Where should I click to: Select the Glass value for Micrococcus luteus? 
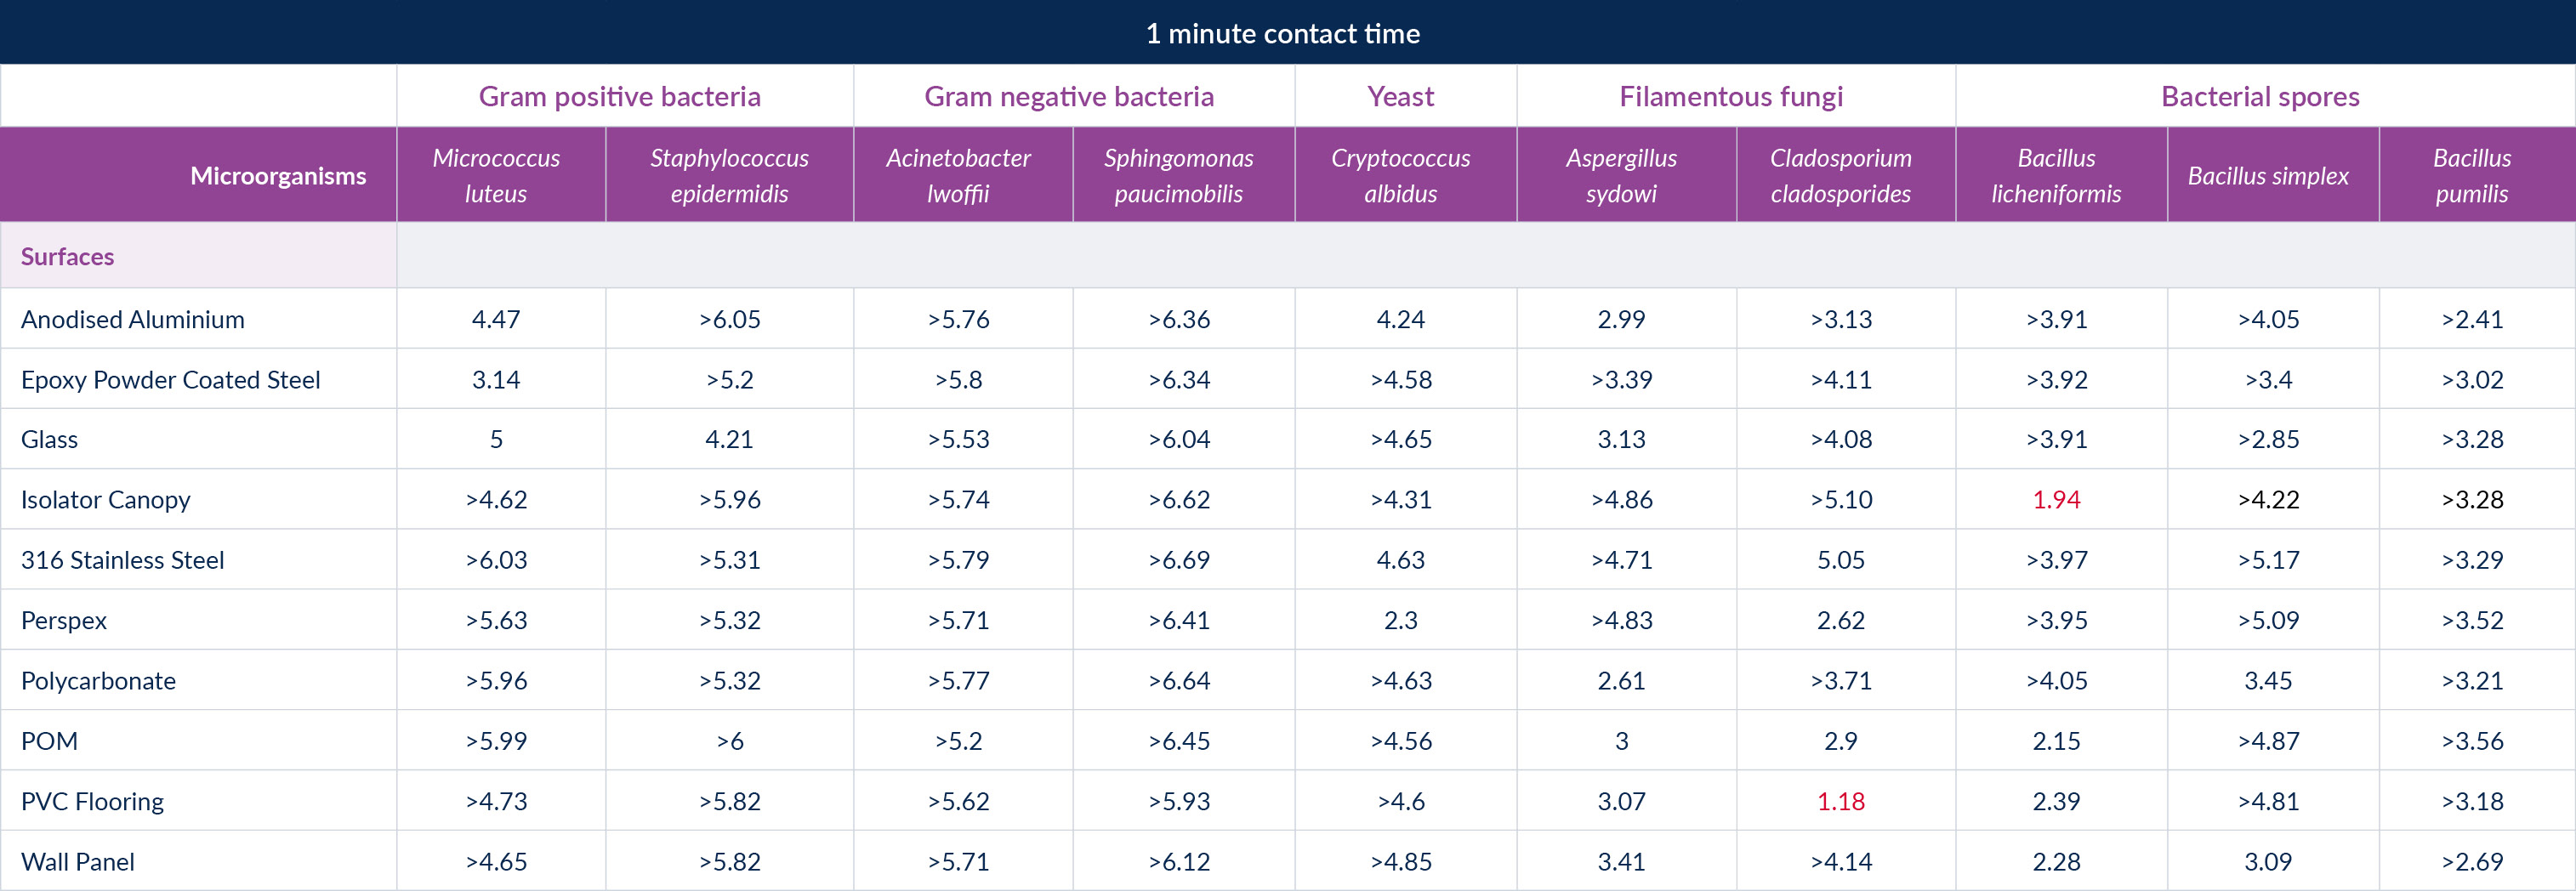(x=496, y=440)
